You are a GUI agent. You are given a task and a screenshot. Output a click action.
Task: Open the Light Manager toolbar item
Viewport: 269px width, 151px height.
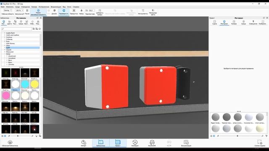point(153,12)
